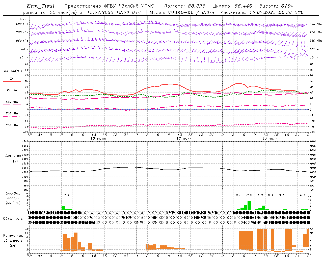Click the "Давление" pressure panel label
This screenshot has width=323, height=258.
click(x=13, y=156)
